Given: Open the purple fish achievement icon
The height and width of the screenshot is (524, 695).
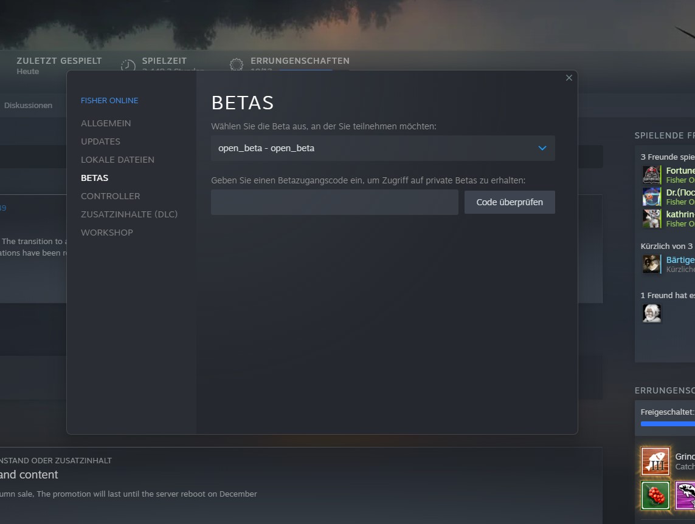Looking at the screenshot, I should [685, 495].
